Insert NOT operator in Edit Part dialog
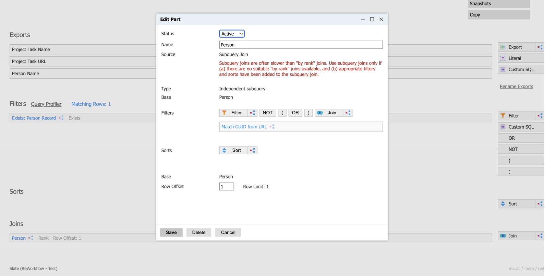This screenshot has height=276, width=545. tap(268, 113)
